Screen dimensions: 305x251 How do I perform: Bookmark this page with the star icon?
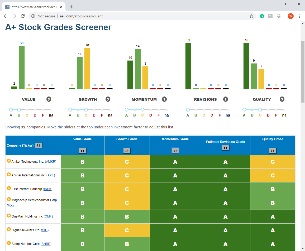[251, 16]
